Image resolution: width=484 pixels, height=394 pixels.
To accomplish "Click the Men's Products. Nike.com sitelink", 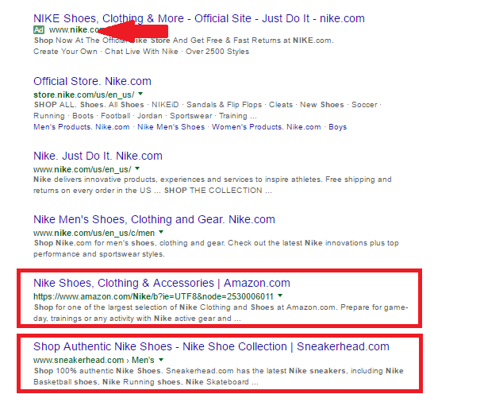I will tap(82, 127).
